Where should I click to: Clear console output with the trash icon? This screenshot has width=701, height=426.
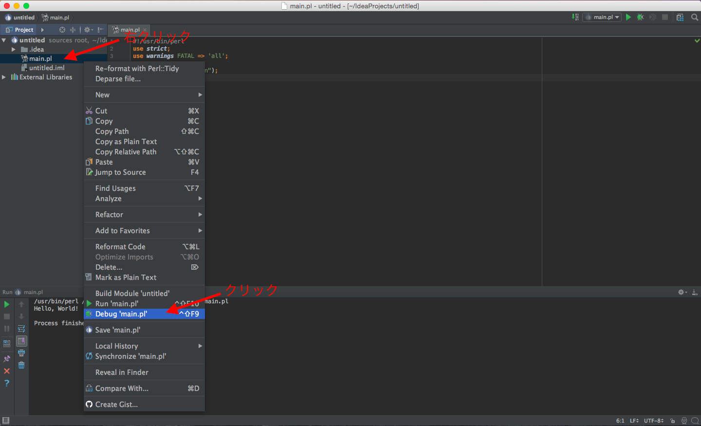[21, 365]
